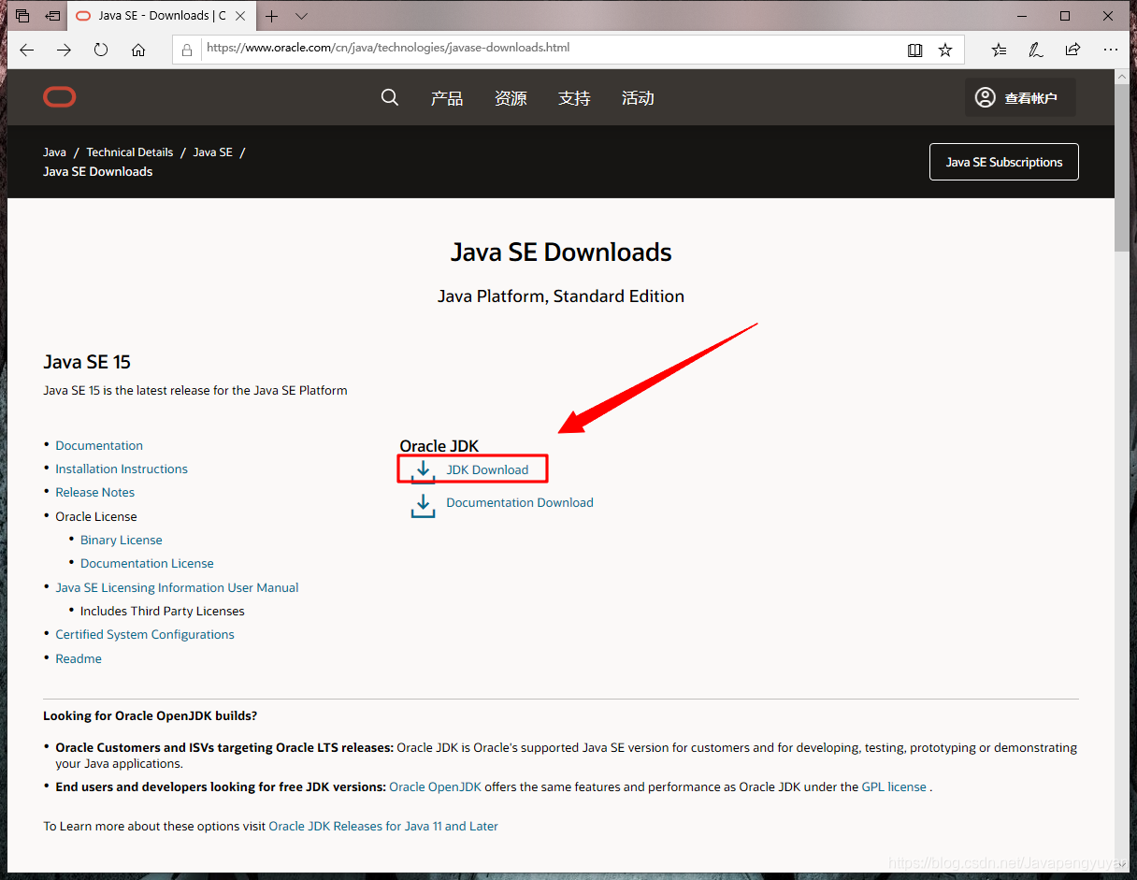Open the Certified System Configurations link
Image resolution: width=1137 pixels, height=880 pixels.
pyautogui.click(x=145, y=634)
